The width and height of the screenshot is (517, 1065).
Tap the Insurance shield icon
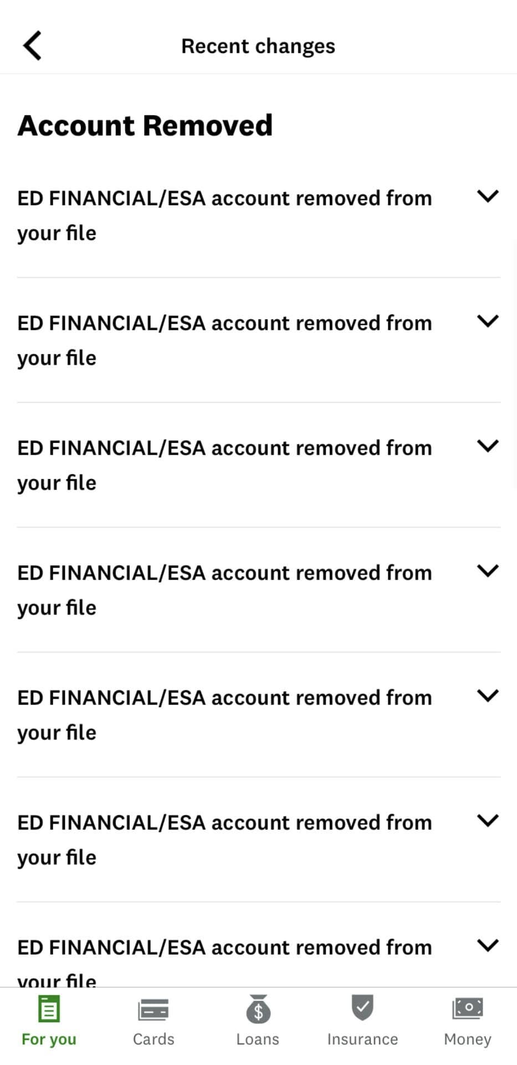point(362,1008)
